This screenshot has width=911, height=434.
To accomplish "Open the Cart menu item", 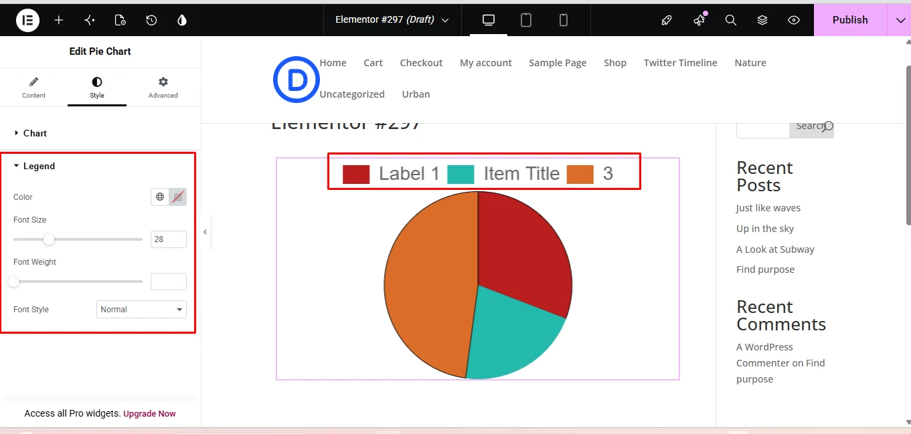I will [x=373, y=63].
